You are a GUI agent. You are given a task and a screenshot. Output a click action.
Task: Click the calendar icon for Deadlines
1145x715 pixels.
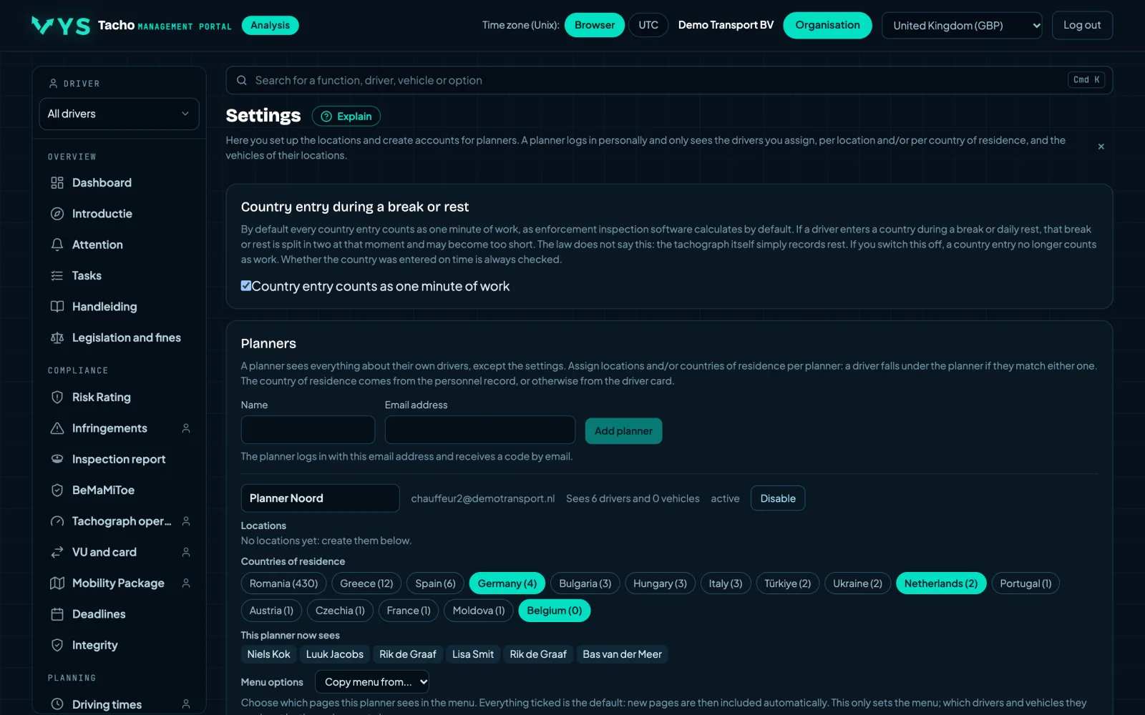(57, 614)
